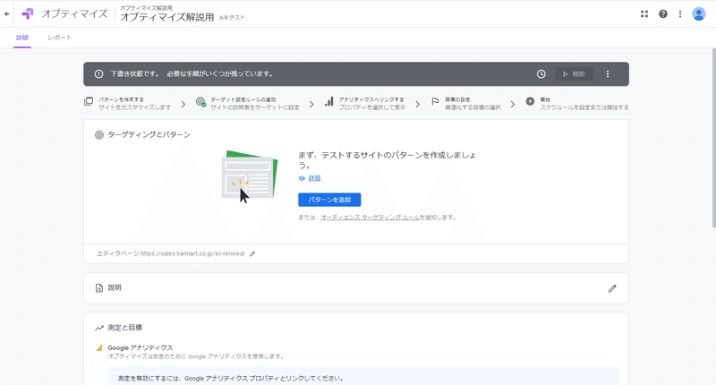Click the ターゲティングとパターン target icon

(x=99, y=134)
